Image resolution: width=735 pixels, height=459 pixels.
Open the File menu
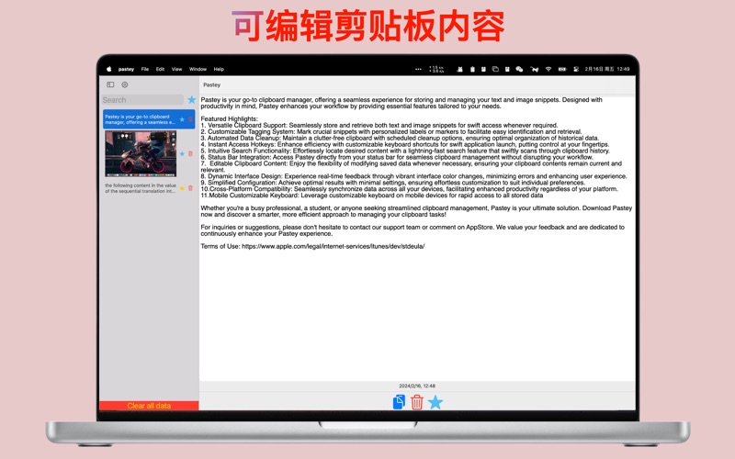point(145,69)
